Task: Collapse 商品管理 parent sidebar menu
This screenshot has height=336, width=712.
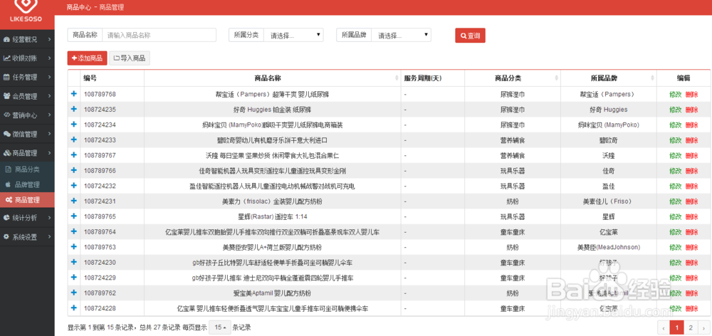Action: click(x=27, y=153)
